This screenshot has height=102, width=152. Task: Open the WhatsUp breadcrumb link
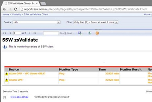(x=16, y=15)
